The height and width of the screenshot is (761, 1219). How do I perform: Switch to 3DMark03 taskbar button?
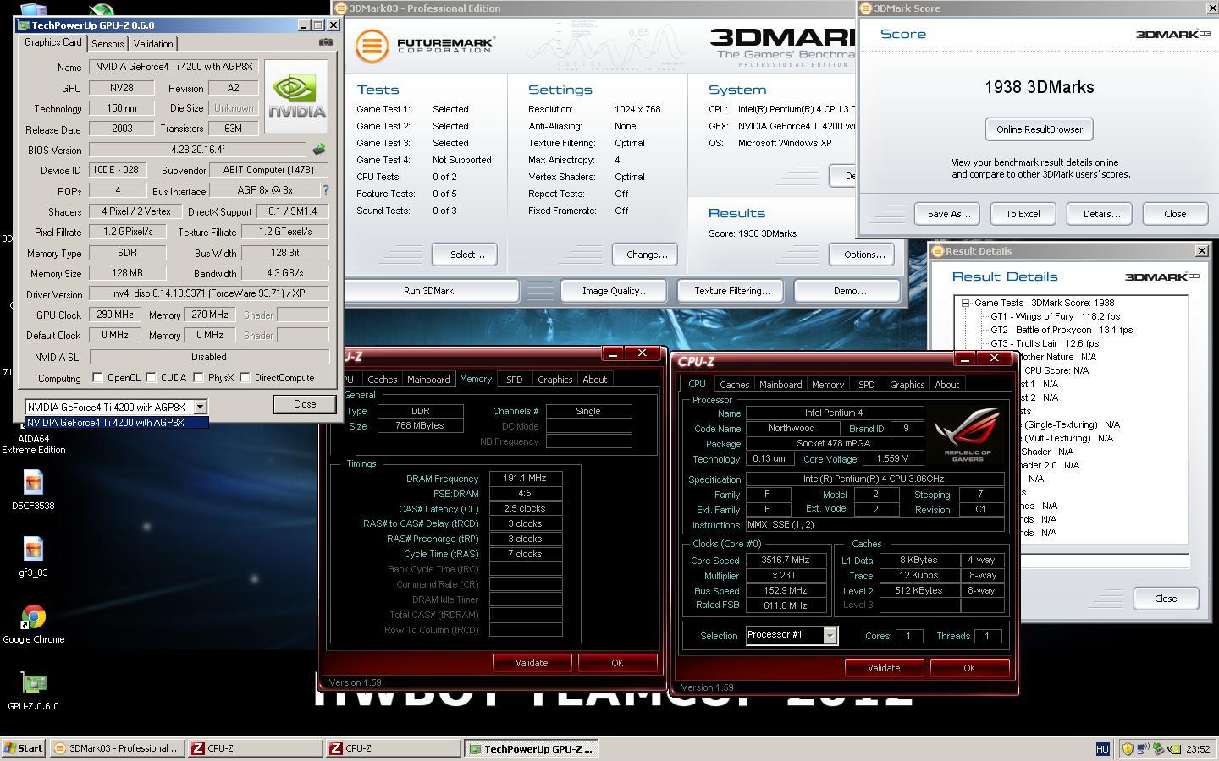click(118, 748)
